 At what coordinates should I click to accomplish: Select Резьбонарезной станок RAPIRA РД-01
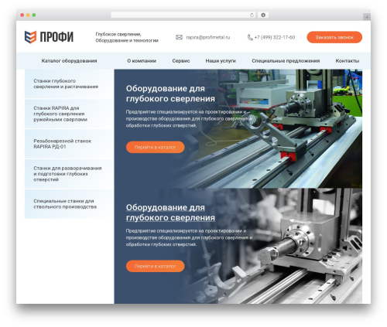coord(69,144)
